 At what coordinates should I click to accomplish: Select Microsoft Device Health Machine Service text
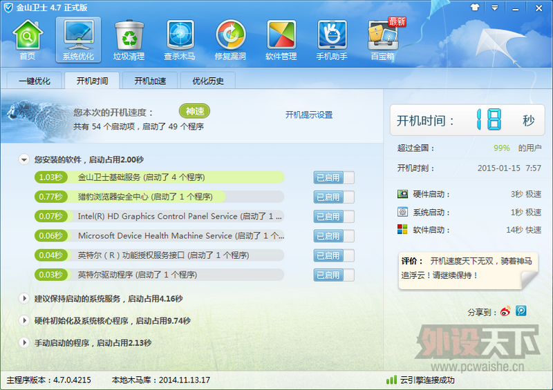click(181, 235)
